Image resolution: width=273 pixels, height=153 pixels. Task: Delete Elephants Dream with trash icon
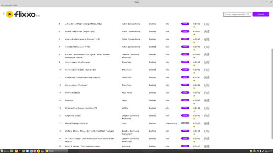tap(208, 116)
